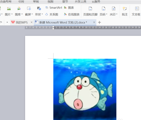The width and height of the screenshot is (141, 120).
Task: Expand the 水印 dropdown arrow
Action: [117, 14]
